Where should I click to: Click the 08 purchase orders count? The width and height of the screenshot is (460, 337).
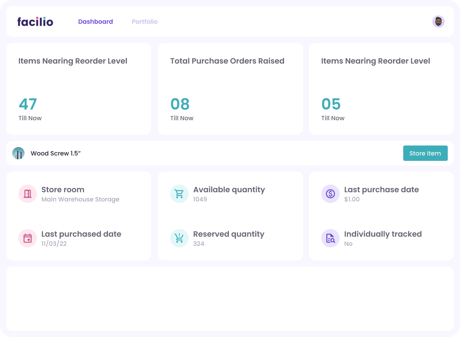[180, 104]
